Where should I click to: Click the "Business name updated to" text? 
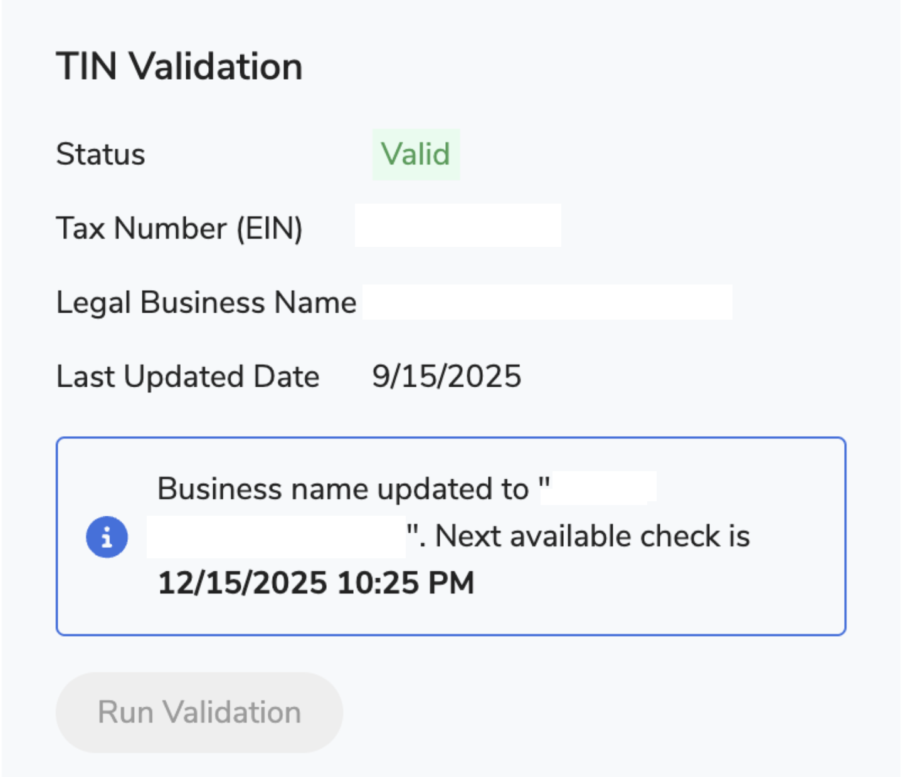pos(343,489)
